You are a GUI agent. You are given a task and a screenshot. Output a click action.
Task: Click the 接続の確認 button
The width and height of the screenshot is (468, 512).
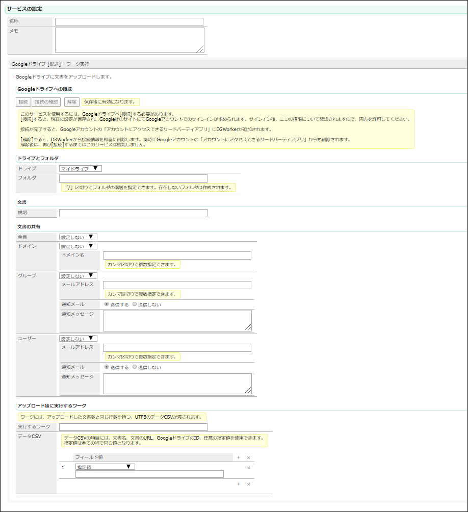point(47,101)
